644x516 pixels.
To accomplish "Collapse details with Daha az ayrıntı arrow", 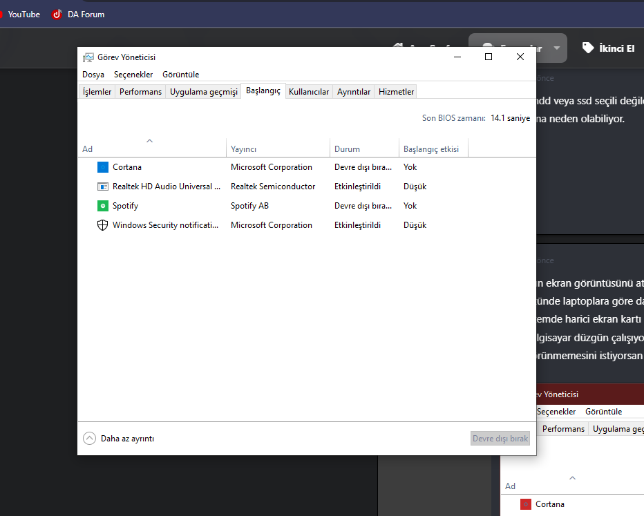I will 89,438.
